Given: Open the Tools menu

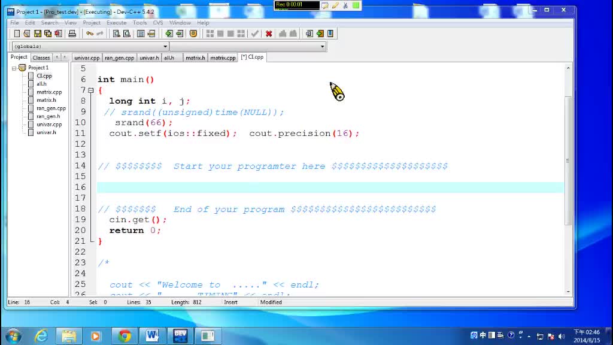Looking at the screenshot, I should click(139, 23).
